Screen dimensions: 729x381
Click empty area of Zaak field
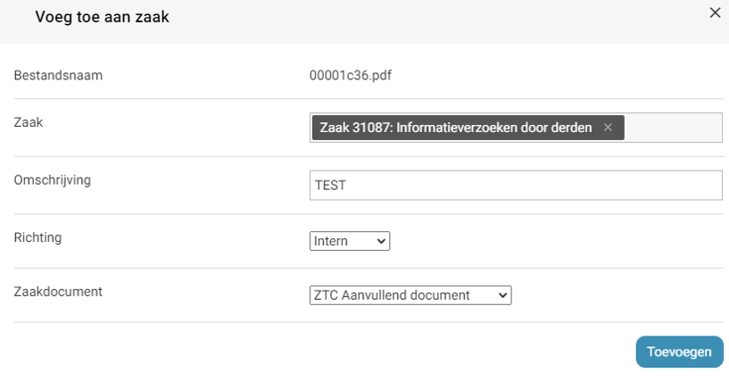[674, 128]
